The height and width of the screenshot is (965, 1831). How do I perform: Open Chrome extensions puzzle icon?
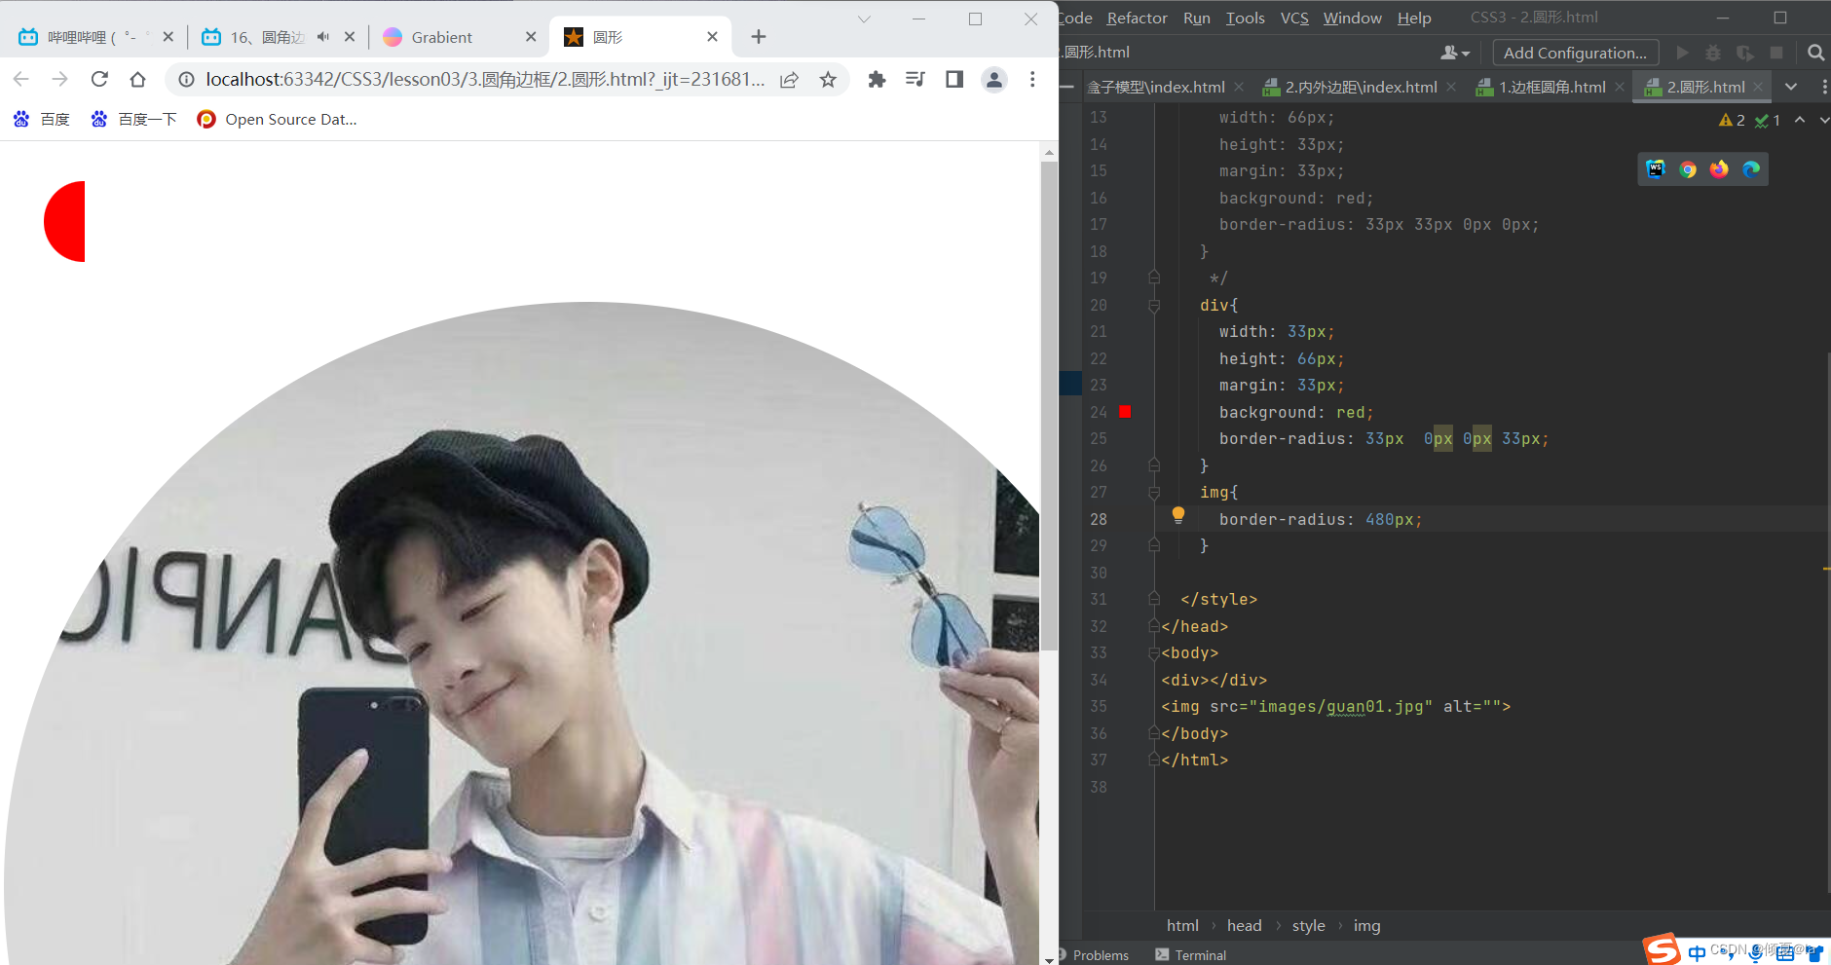(x=877, y=79)
